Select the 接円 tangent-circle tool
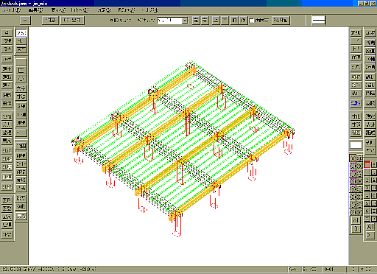 [x=7, y=49]
